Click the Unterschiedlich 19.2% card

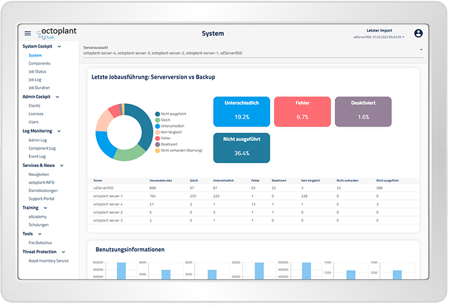tap(242, 111)
